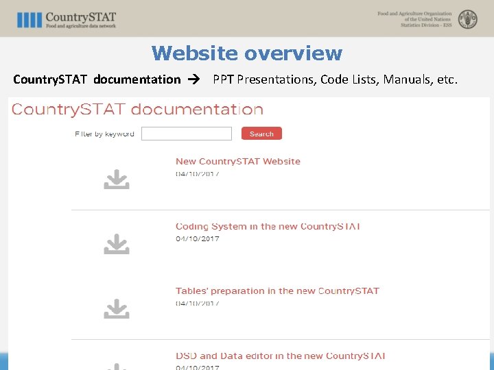Click the CountrySTAT documentation page heading

(x=137, y=110)
